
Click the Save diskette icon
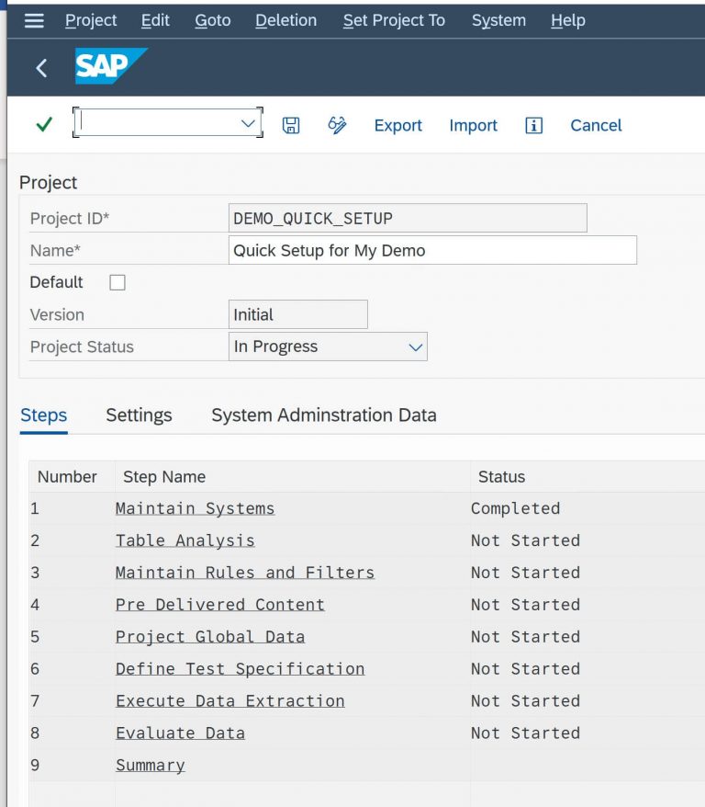coord(291,126)
